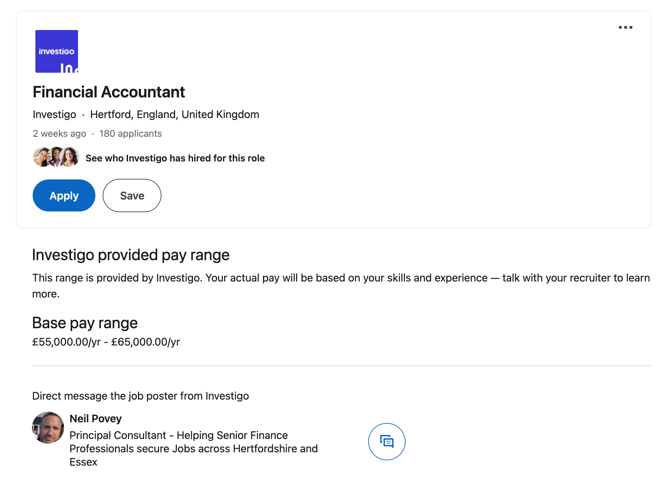Open See who Investigo has hired link

point(175,158)
